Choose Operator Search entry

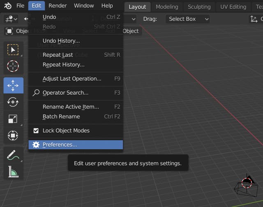[76, 93]
